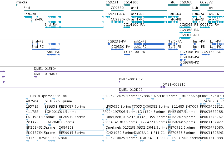Select the EK268462.5prime label
This screenshot has width=224, height=142.
click(x=41, y=128)
